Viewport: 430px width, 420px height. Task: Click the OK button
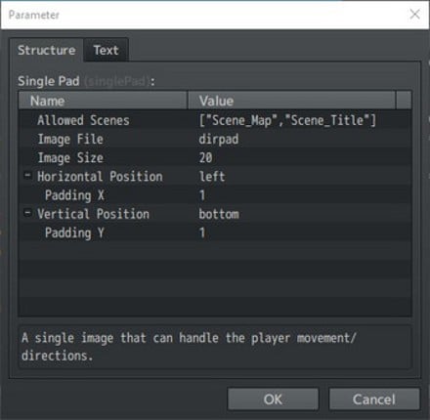273,399
